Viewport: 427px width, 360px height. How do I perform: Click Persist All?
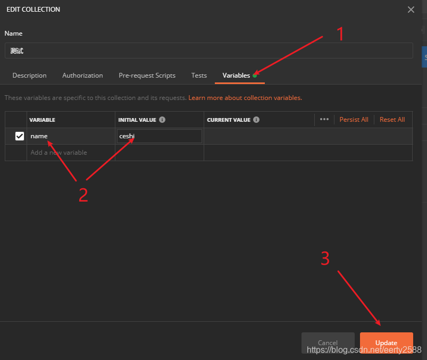point(354,120)
